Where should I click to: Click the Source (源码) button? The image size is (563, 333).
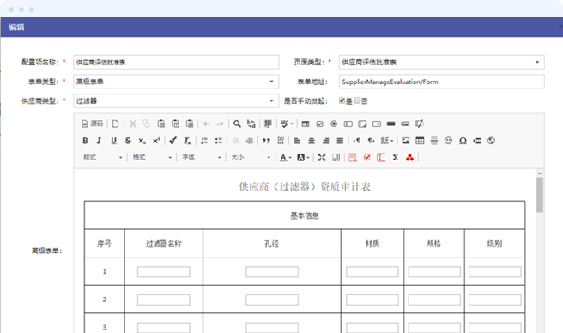92,124
